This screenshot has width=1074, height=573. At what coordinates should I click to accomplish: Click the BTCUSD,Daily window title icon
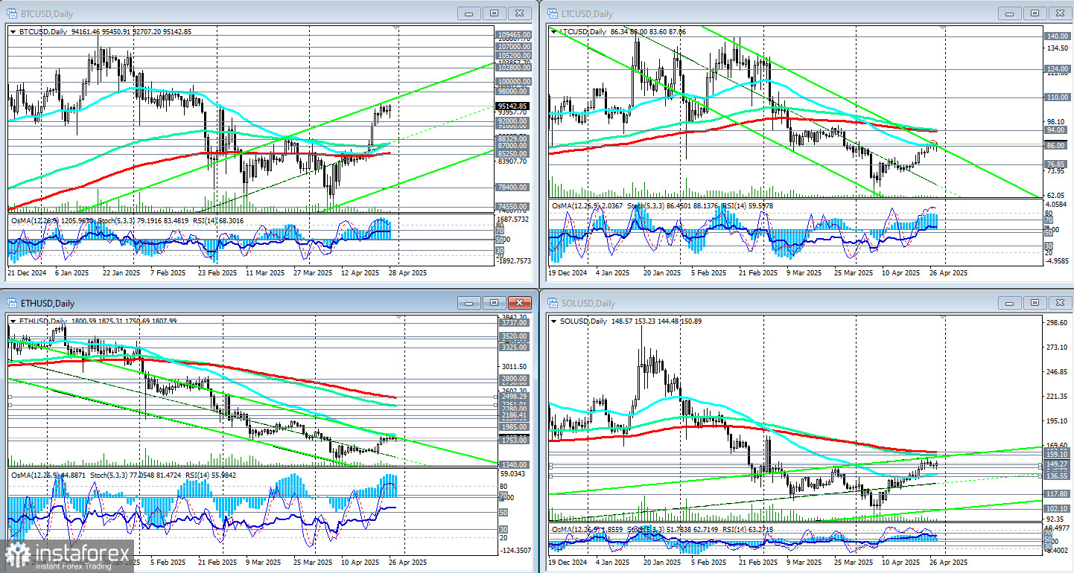point(12,13)
